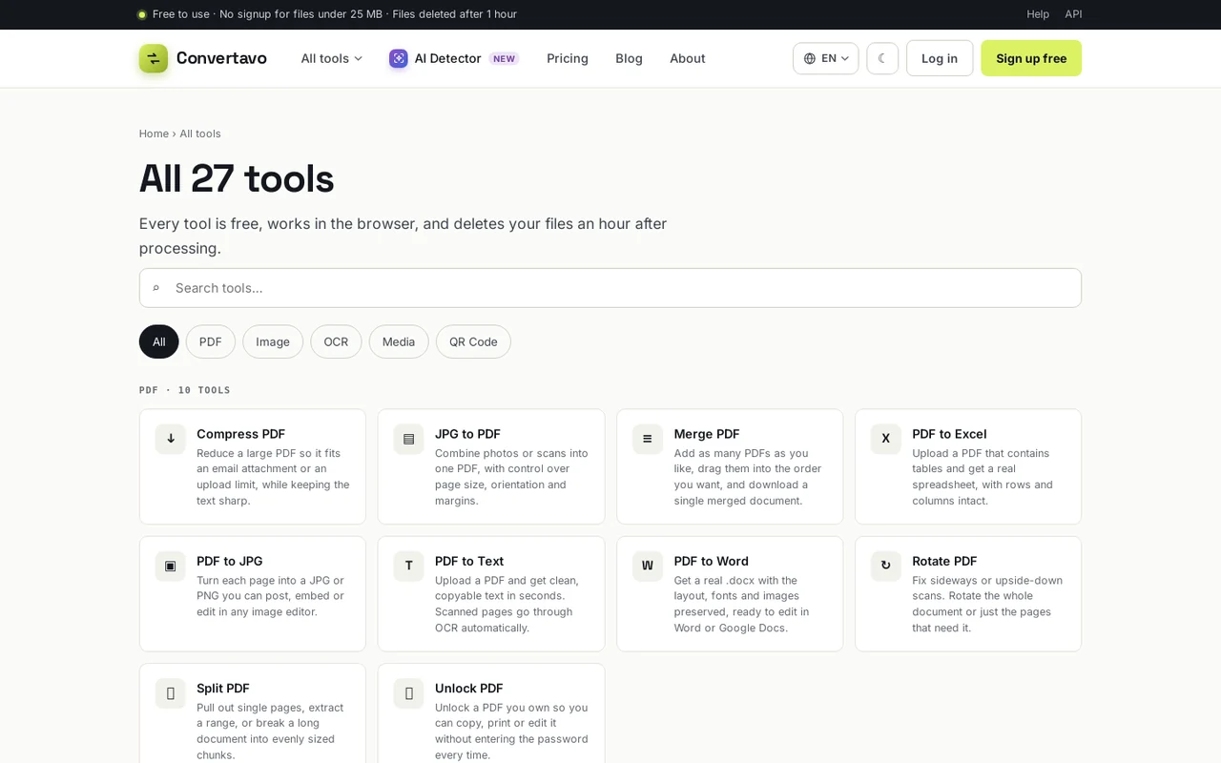The image size is (1221, 763).
Task: Filter tools by OCR category
Action: click(336, 341)
